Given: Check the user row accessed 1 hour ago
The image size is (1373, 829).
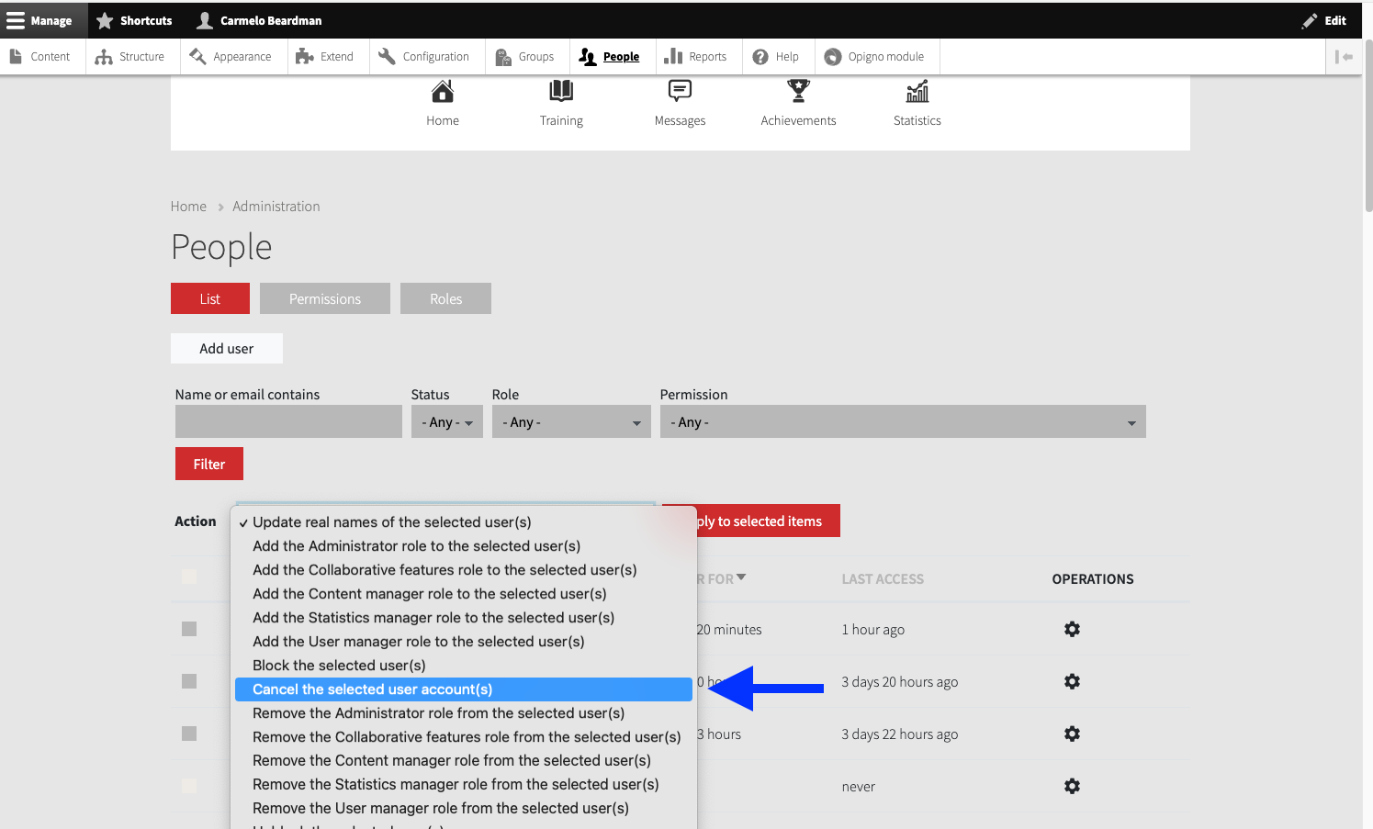Looking at the screenshot, I should (189, 629).
